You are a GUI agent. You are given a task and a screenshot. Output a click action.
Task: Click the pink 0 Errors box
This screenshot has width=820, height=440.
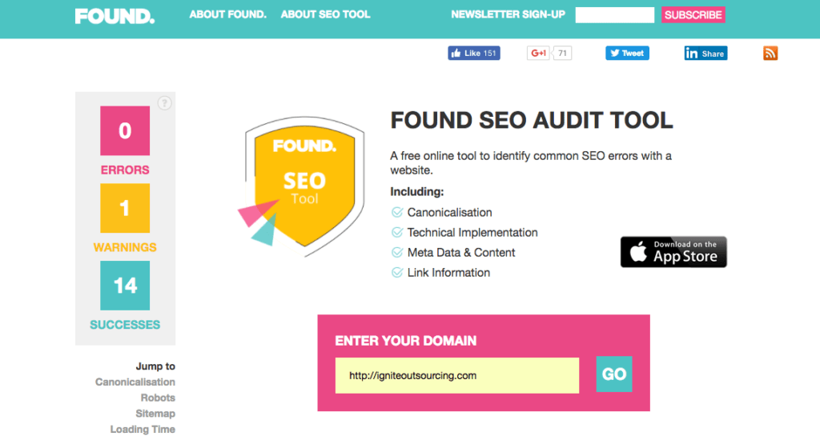point(125,130)
